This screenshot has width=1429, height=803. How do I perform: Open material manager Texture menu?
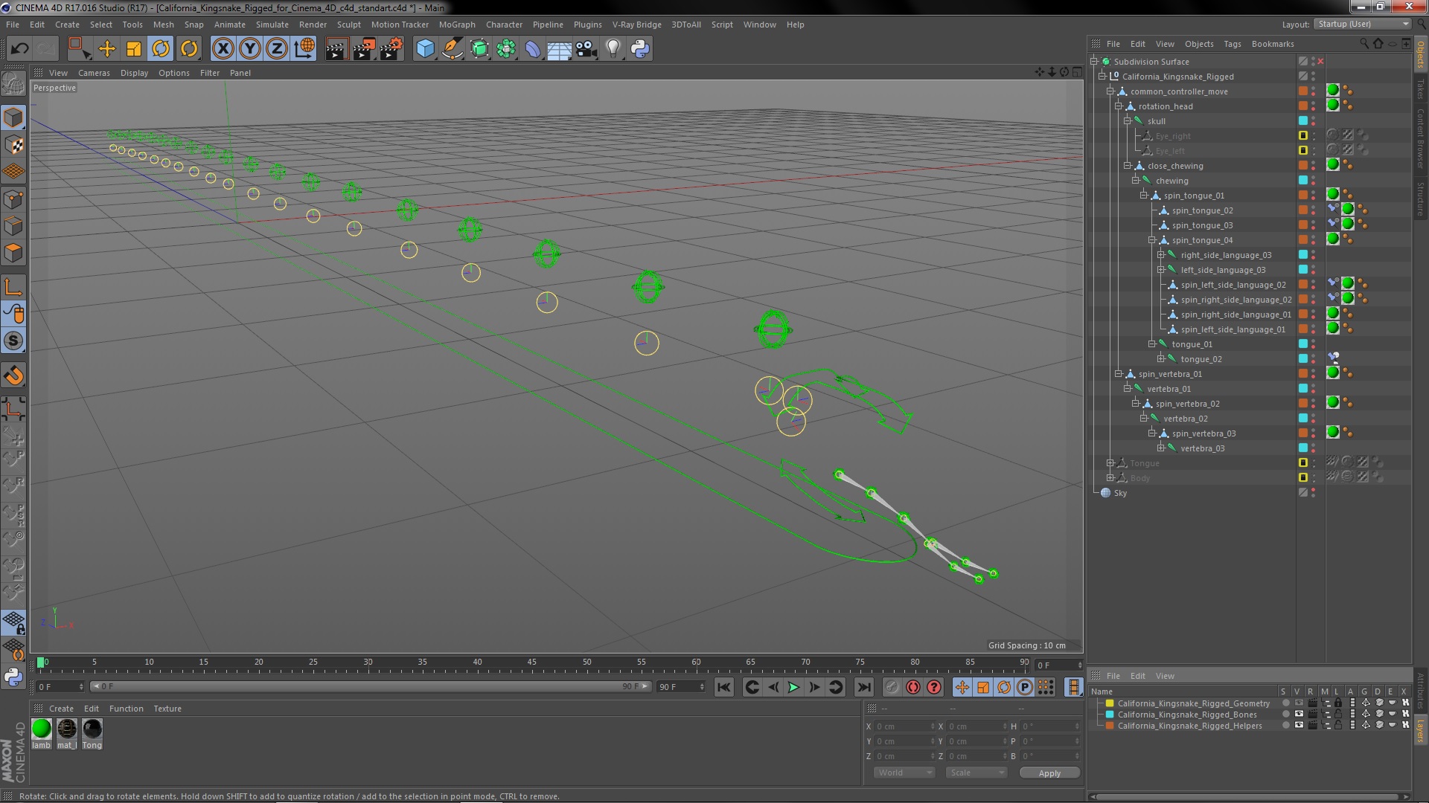pos(167,709)
